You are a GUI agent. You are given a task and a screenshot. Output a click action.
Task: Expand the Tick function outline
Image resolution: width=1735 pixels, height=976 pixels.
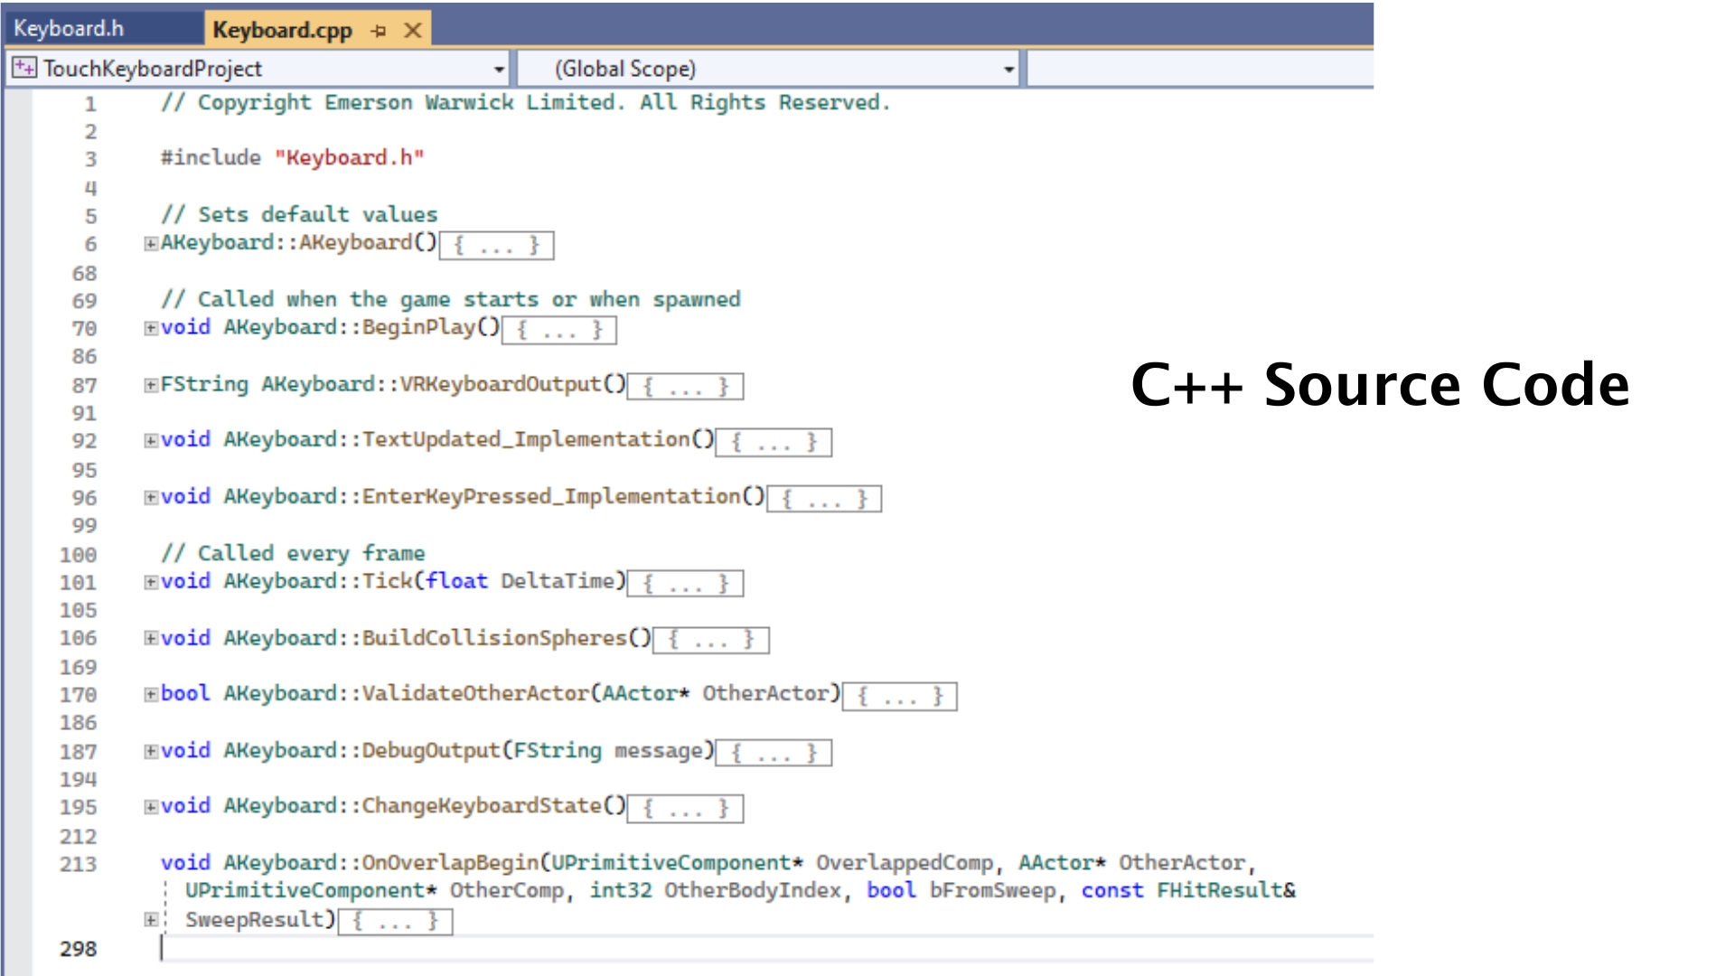151,582
